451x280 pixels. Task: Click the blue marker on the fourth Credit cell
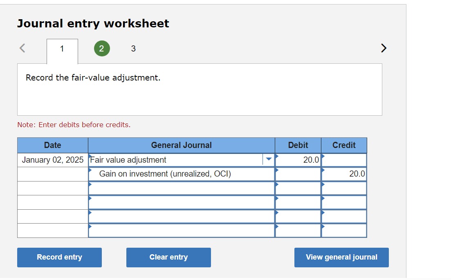(323, 199)
